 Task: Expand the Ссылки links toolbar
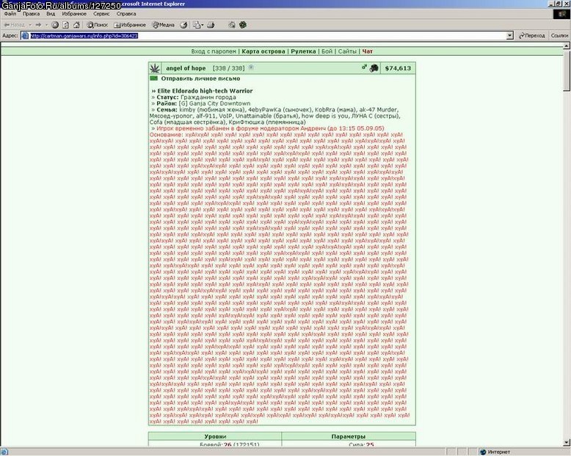click(x=559, y=36)
